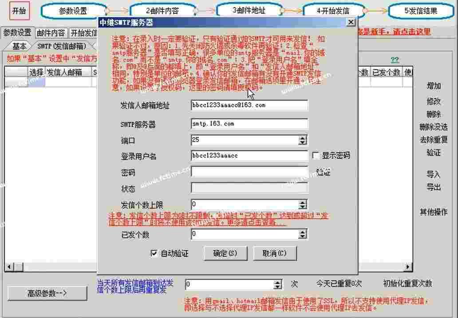The height and width of the screenshot is (318, 458).
Task: Increase the repeat 次 count with up arrow
Action: click(x=278, y=282)
